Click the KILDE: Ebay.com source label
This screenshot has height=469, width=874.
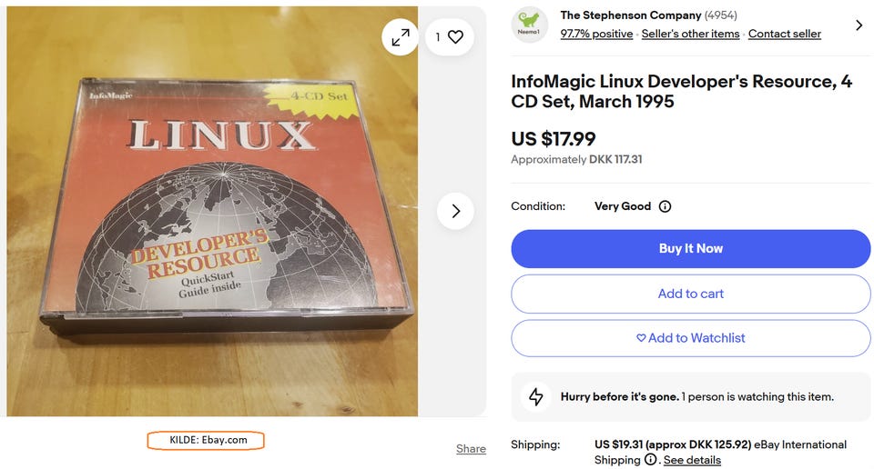(206, 440)
